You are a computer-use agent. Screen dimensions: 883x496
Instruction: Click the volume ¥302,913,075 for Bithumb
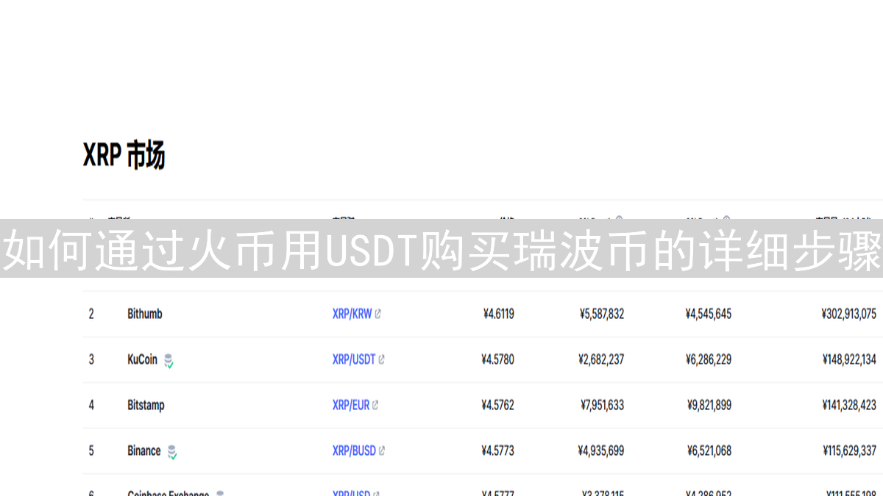pyautogui.click(x=848, y=314)
